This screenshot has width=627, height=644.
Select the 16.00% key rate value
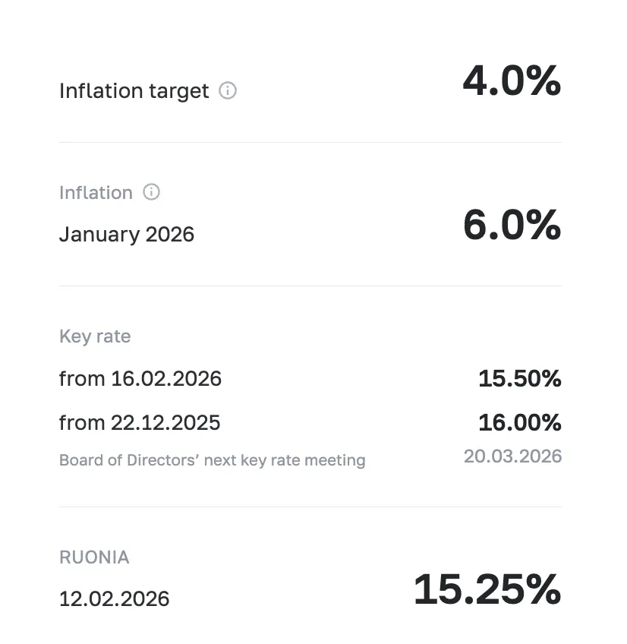pyautogui.click(x=519, y=422)
